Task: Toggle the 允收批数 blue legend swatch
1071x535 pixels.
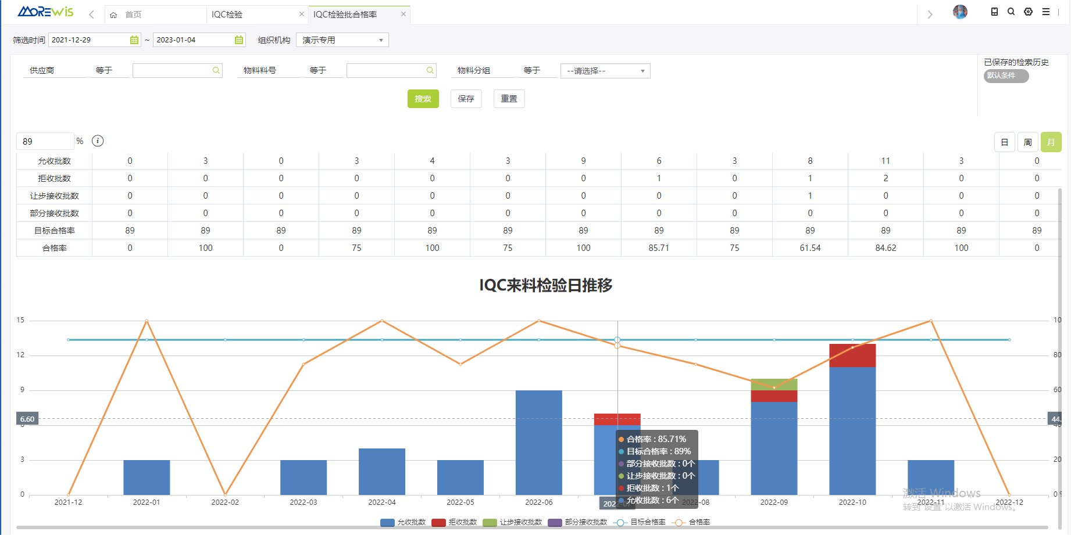Action: 387,522
